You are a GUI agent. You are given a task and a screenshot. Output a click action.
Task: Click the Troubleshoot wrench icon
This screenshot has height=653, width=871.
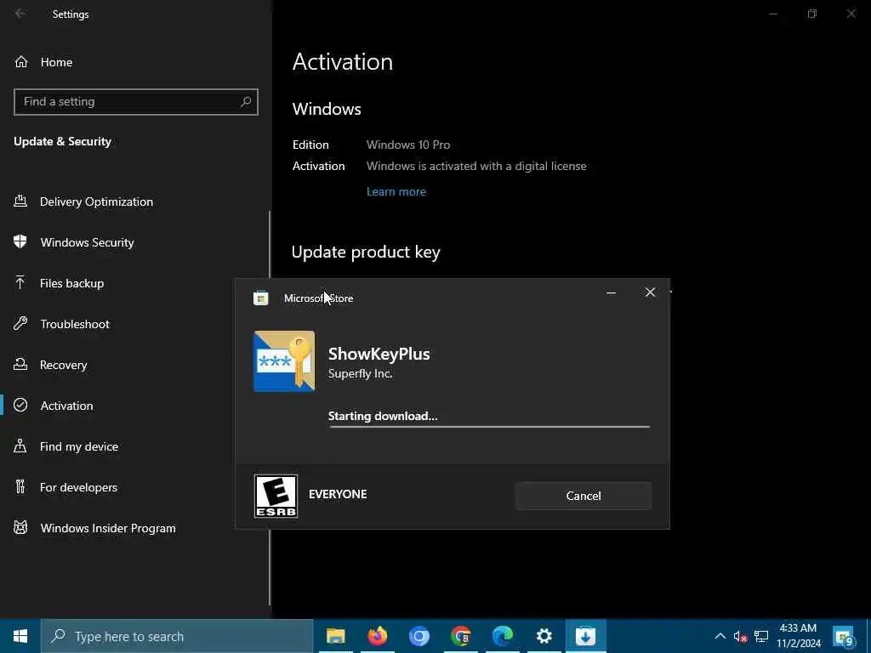point(20,323)
